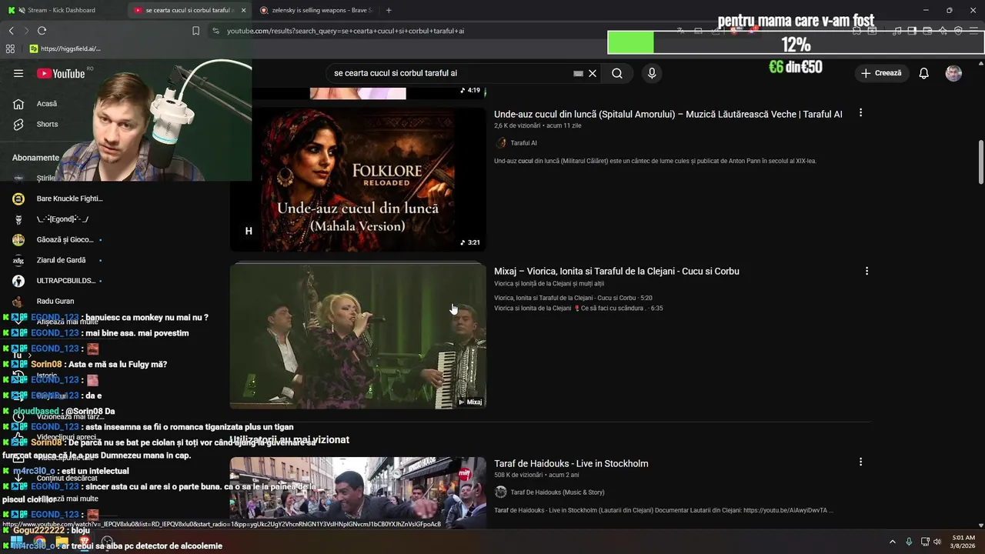Open the account avatar menu
This screenshot has width=985, height=554.
pyautogui.click(x=953, y=73)
